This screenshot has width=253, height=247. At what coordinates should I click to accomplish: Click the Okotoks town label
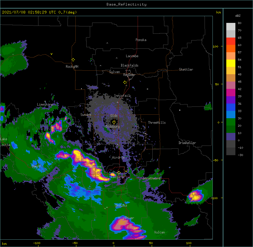(x=121, y=205)
